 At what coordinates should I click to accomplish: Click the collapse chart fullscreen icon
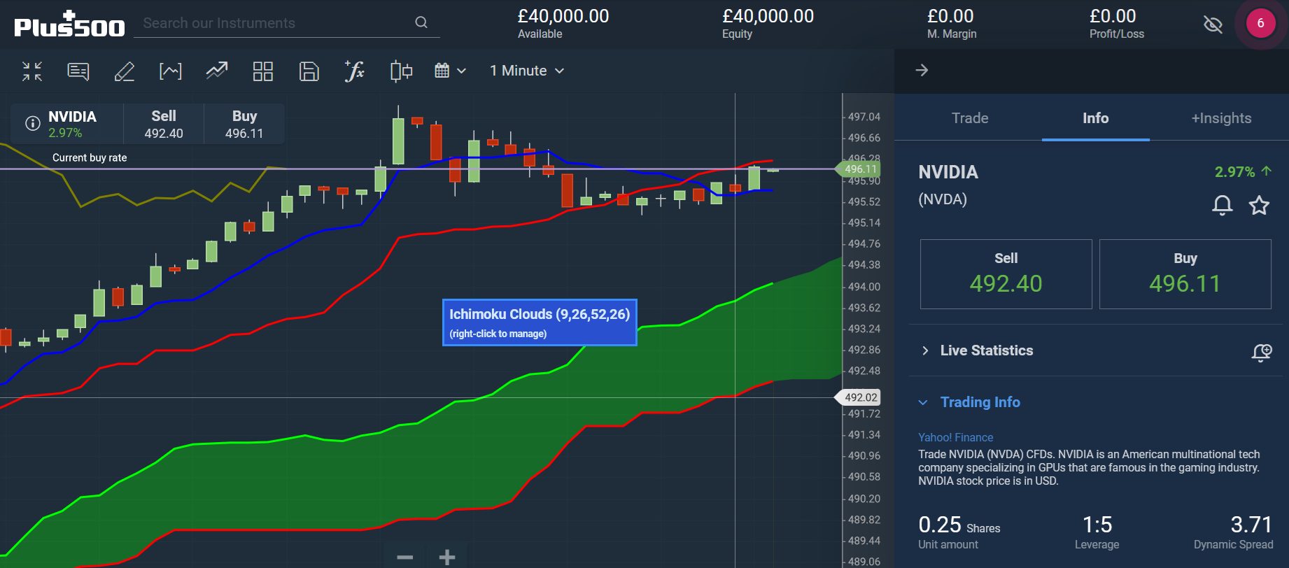31,71
